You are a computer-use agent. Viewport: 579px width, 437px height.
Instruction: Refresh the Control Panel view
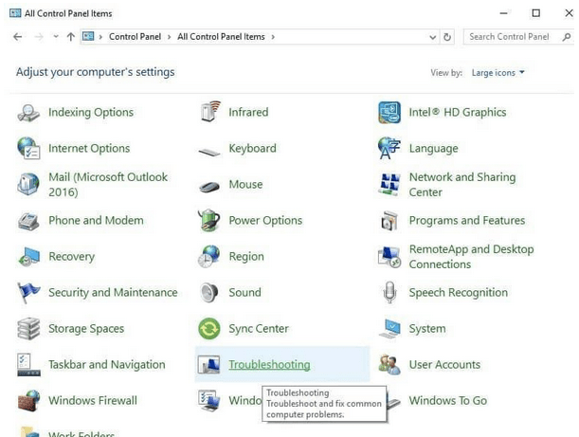[x=447, y=37]
